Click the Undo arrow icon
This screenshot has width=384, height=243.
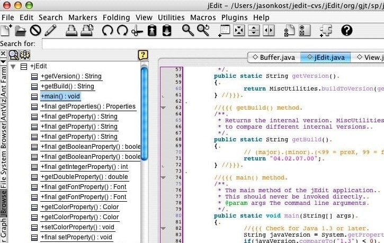click(108, 31)
